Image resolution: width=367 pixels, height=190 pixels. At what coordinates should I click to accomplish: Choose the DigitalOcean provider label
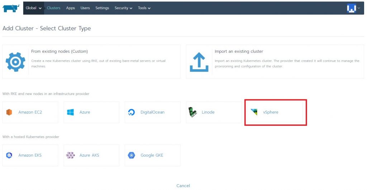tap(152, 112)
